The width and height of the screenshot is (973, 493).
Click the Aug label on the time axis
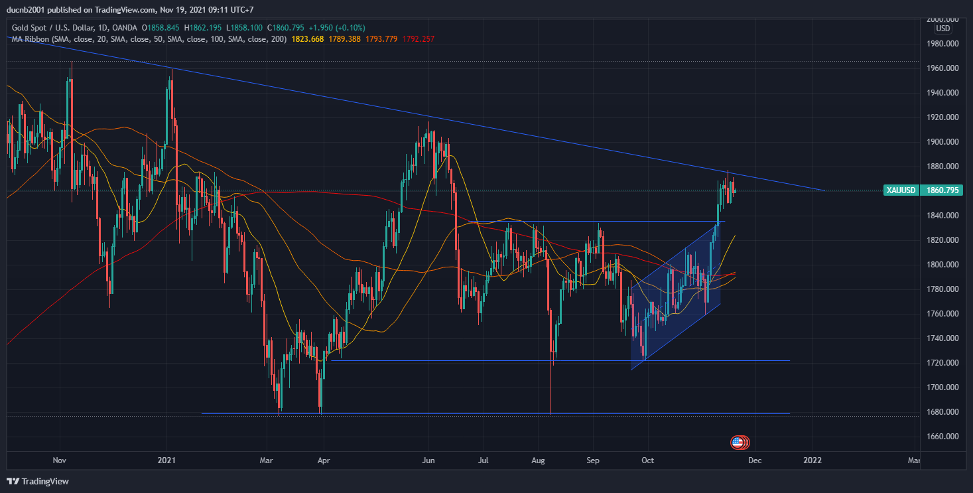539,460
